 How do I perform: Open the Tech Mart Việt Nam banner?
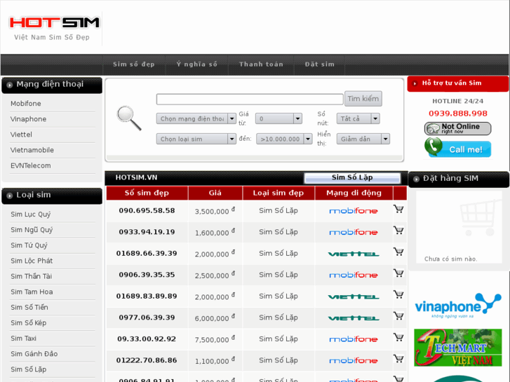point(457,348)
